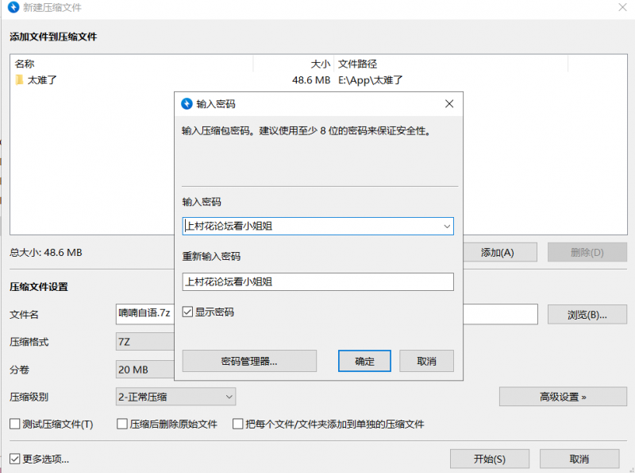Screen dimensions: 635x473
Task: Click 浏览(B)... to choose save location
Action: pos(587,314)
